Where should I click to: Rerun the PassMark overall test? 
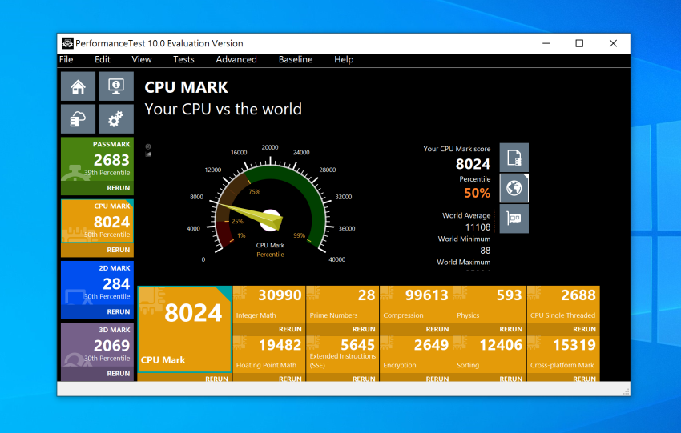click(118, 188)
